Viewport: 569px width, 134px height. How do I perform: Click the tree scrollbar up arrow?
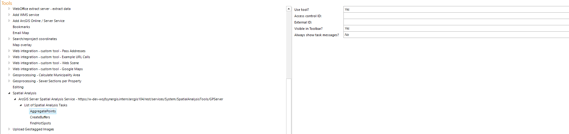(289, 9)
